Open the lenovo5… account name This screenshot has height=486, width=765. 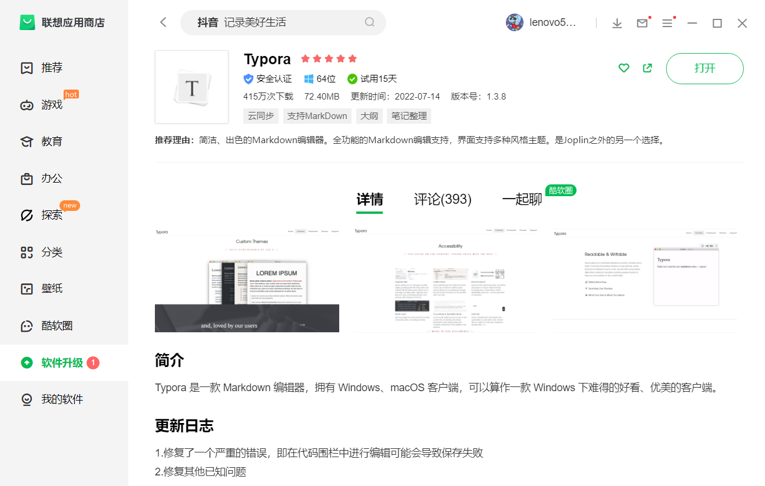[553, 23]
